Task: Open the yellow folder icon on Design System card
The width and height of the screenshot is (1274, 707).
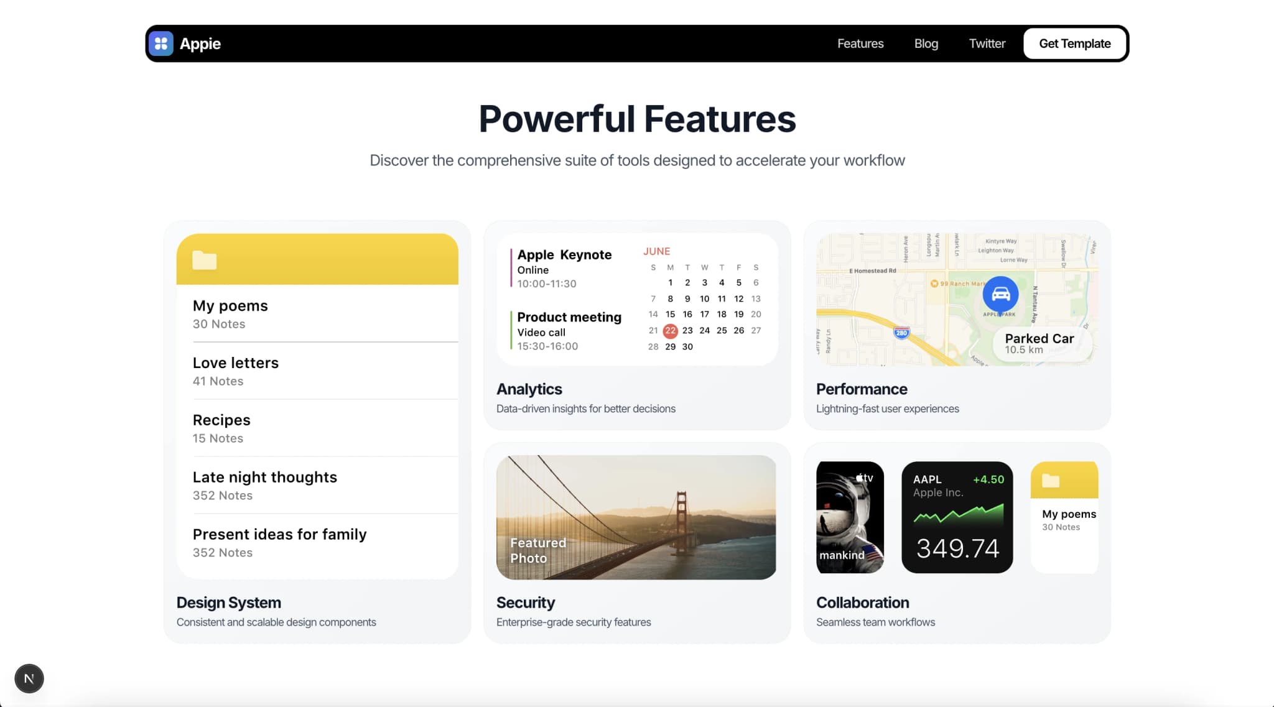Action: click(205, 259)
